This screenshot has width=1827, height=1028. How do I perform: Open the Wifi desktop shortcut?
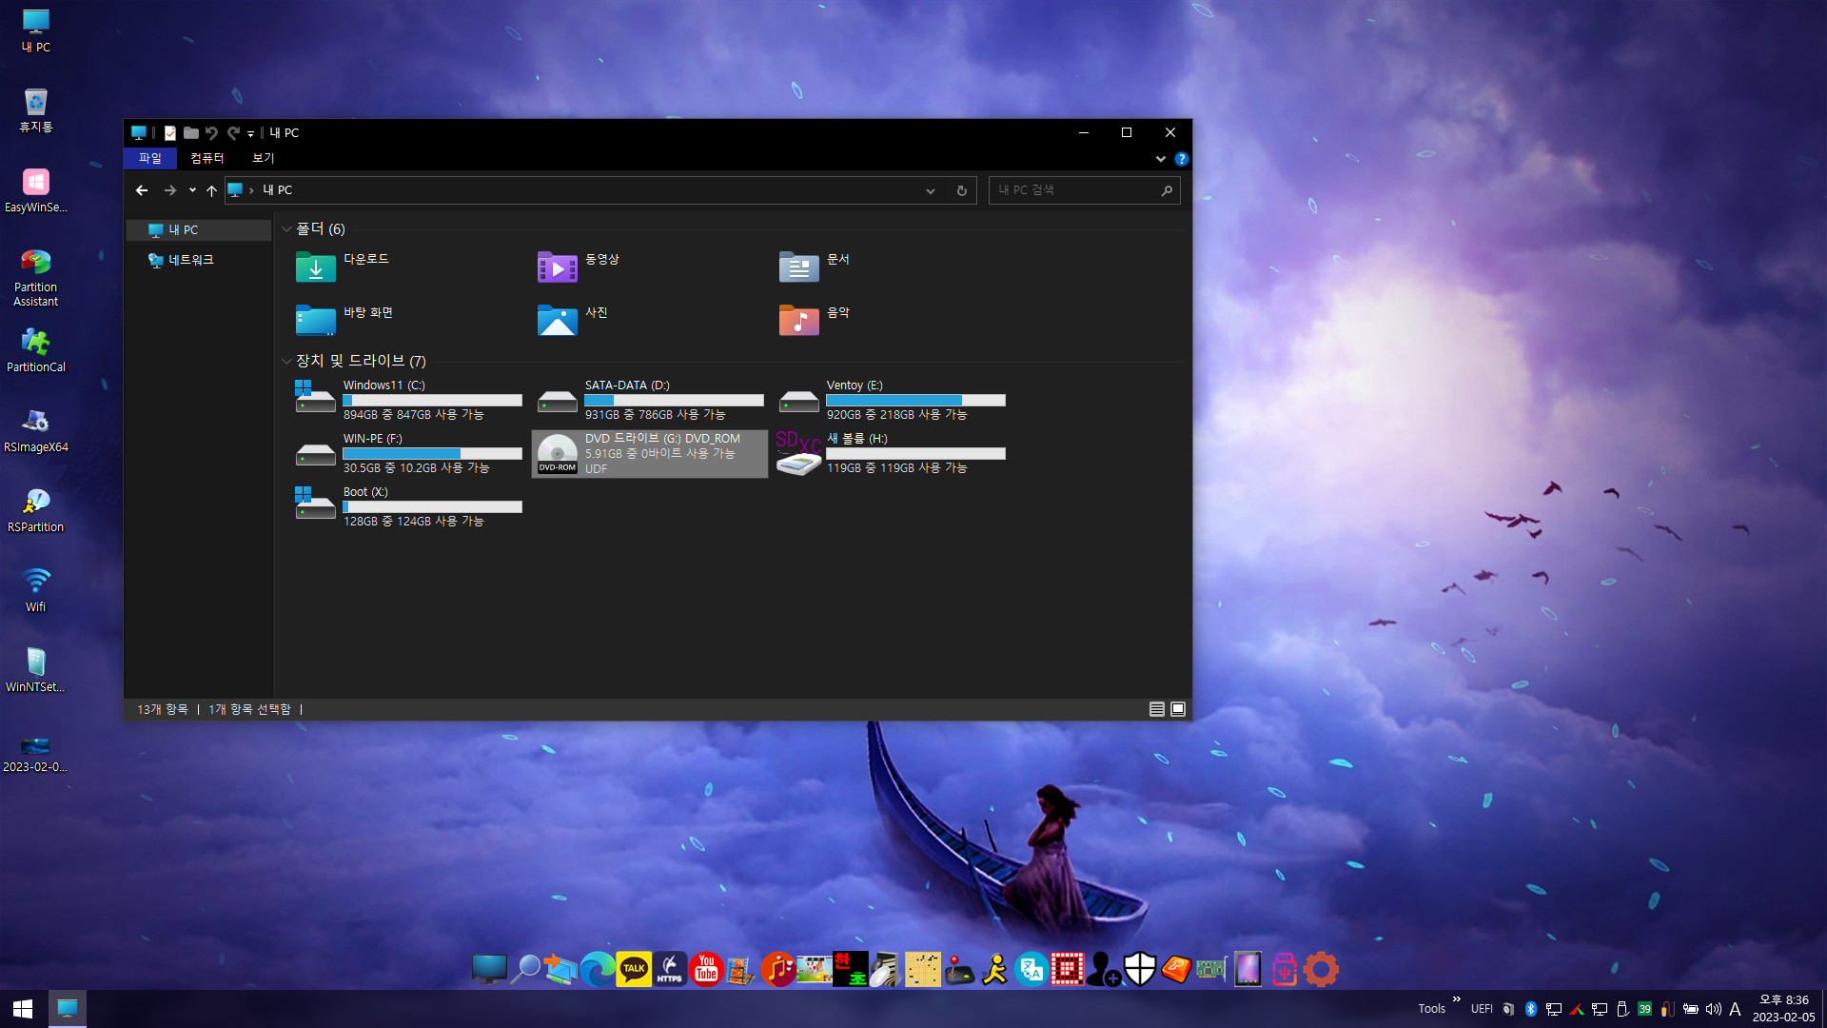click(36, 590)
